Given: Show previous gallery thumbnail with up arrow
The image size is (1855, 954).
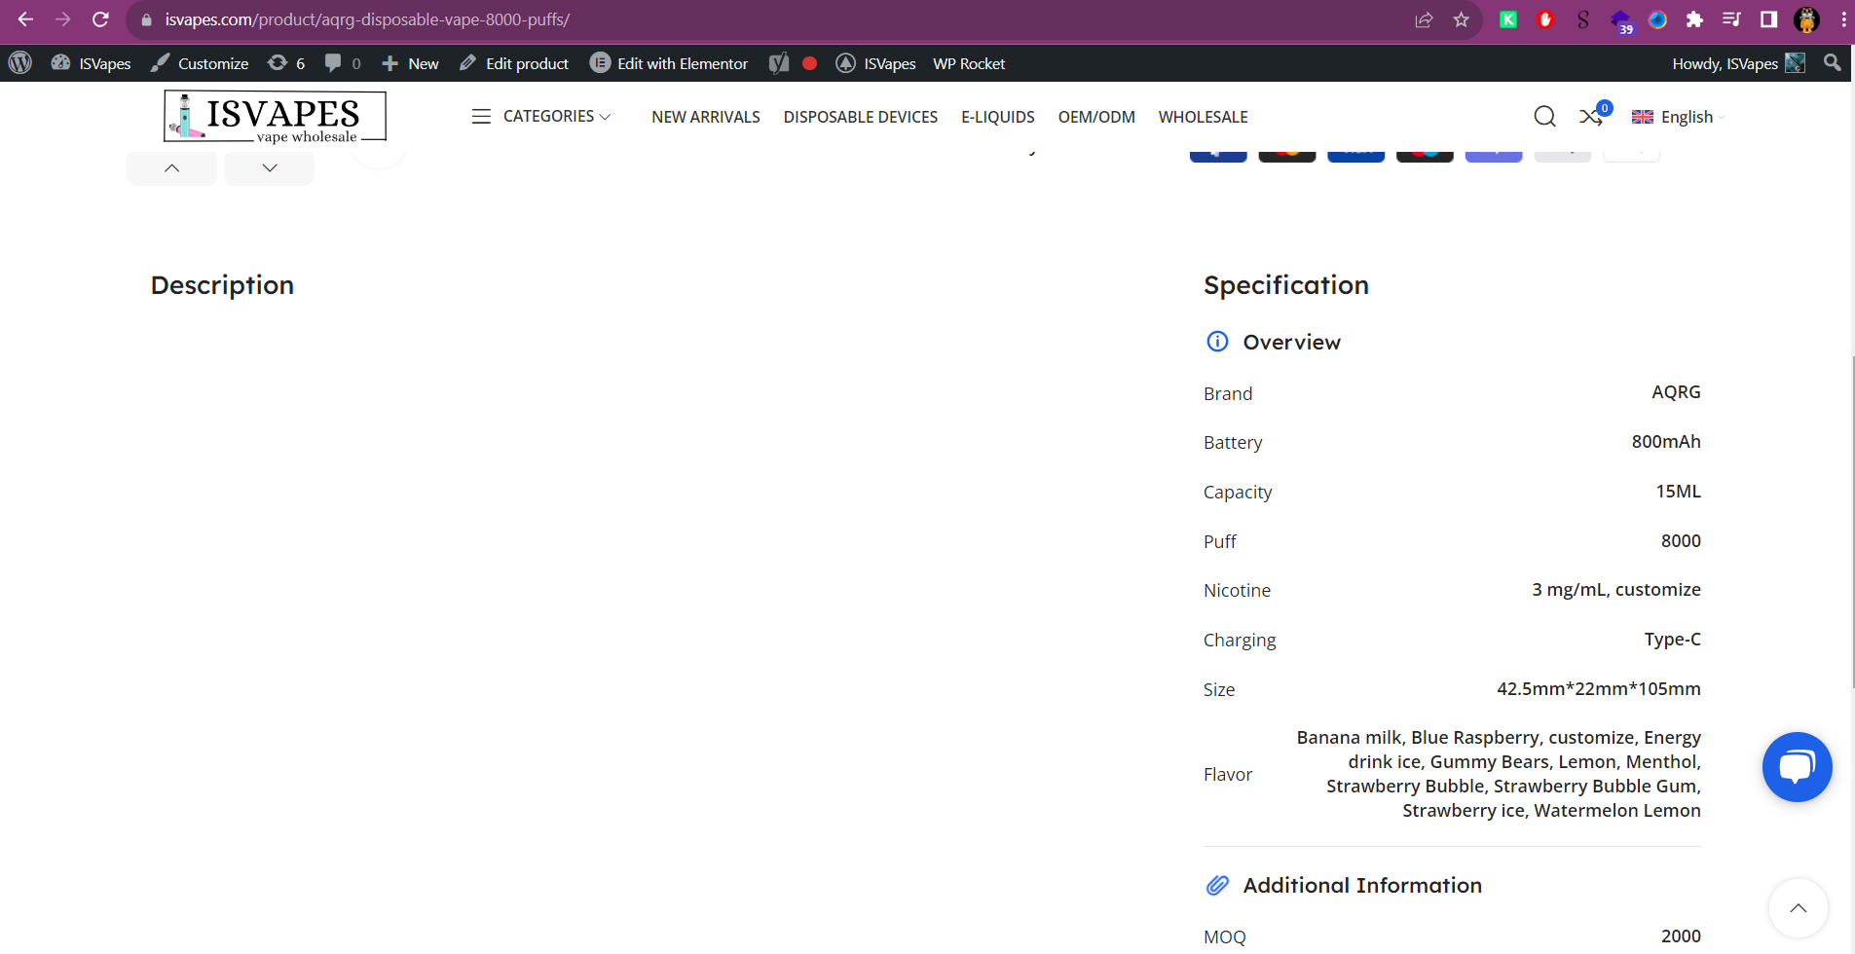Looking at the screenshot, I should 171,167.
